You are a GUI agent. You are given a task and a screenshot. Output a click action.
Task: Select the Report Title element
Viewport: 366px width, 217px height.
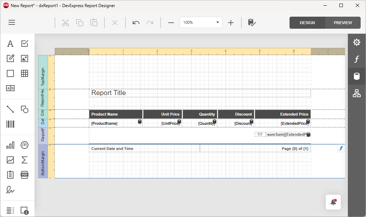point(108,93)
